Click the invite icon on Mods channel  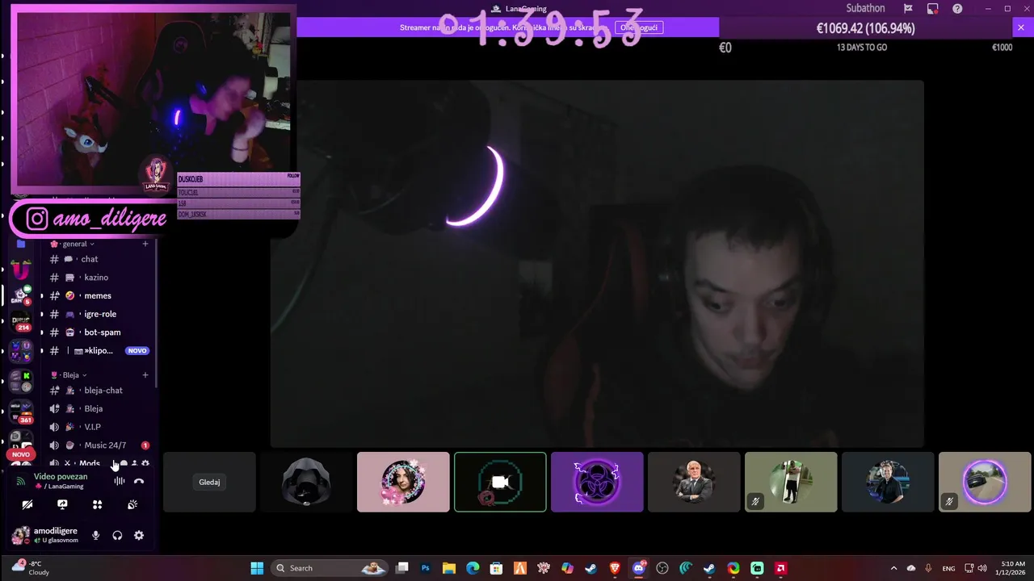point(134,464)
